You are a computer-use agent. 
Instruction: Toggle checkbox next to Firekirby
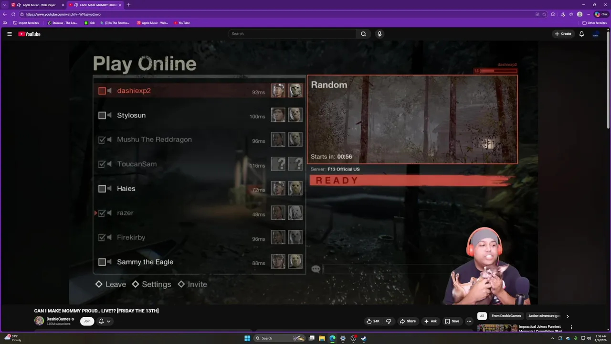[x=102, y=237]
